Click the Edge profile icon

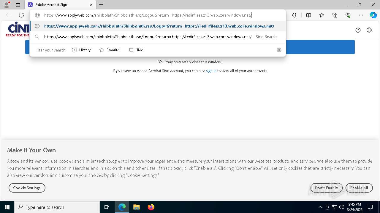[7, 5]
